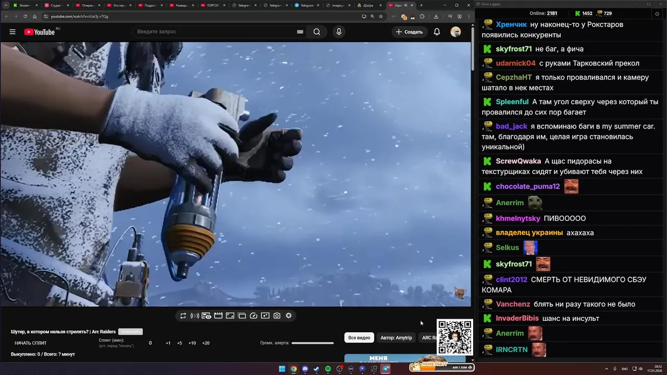Click username ScrewQwaka in chat
Screen dimensions: 667x375
pyautogui.click(x=518, y=161)
